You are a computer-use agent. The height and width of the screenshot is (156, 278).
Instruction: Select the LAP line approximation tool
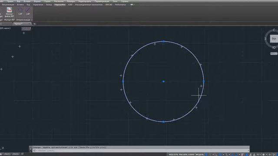(28, 11)
